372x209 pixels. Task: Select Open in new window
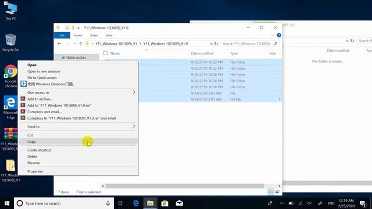click(78, 71)
